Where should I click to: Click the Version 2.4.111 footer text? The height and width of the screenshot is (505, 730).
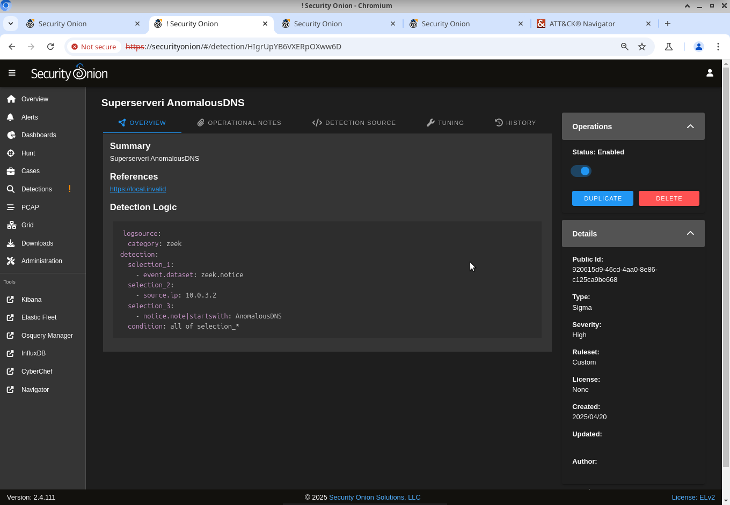[31, 497]
